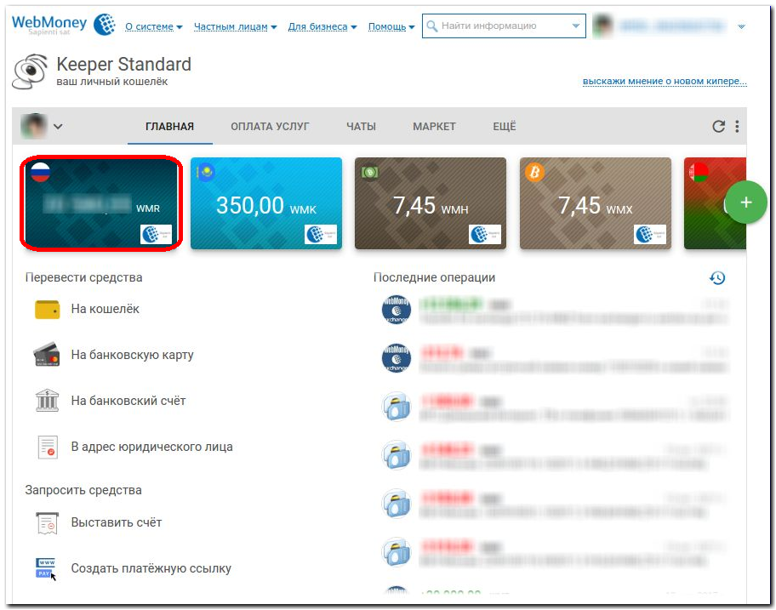Open the three-dot options menu
The image size is (776, 610).
click(x=737, y=127)
